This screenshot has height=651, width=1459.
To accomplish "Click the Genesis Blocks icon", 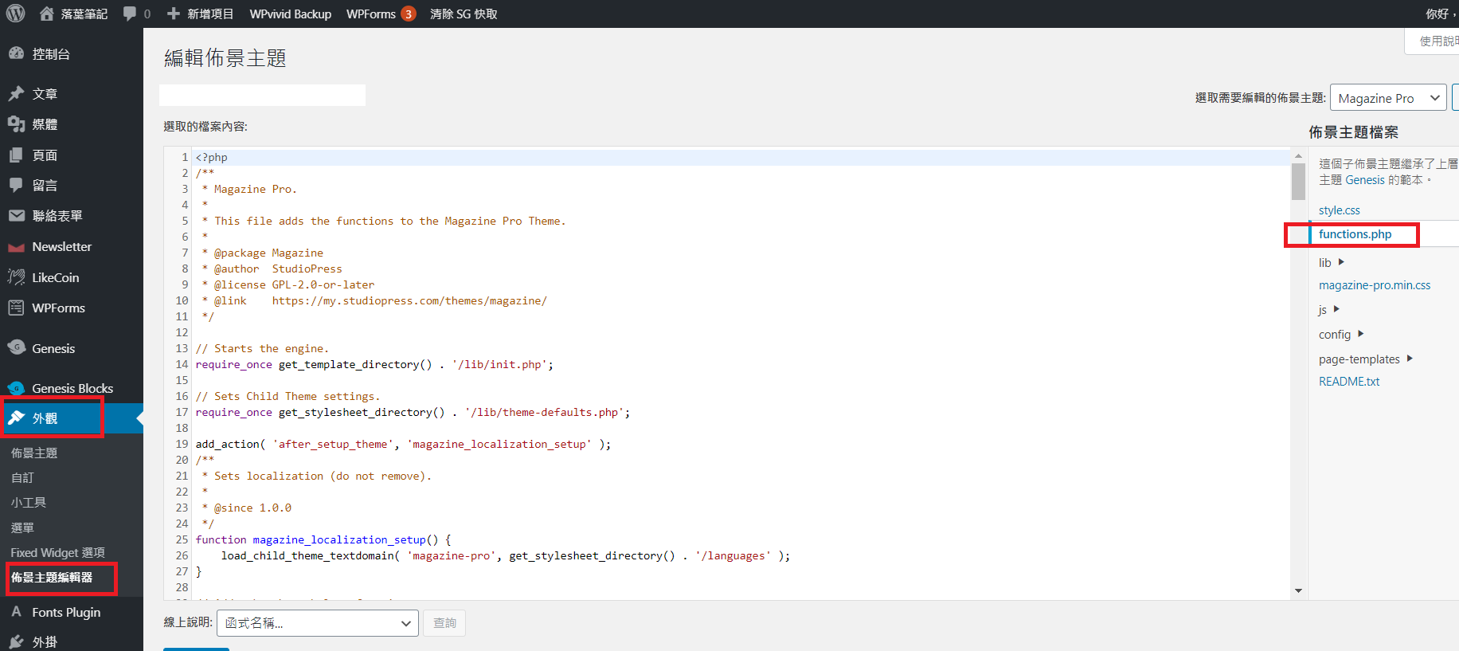I will coord(16,388).
